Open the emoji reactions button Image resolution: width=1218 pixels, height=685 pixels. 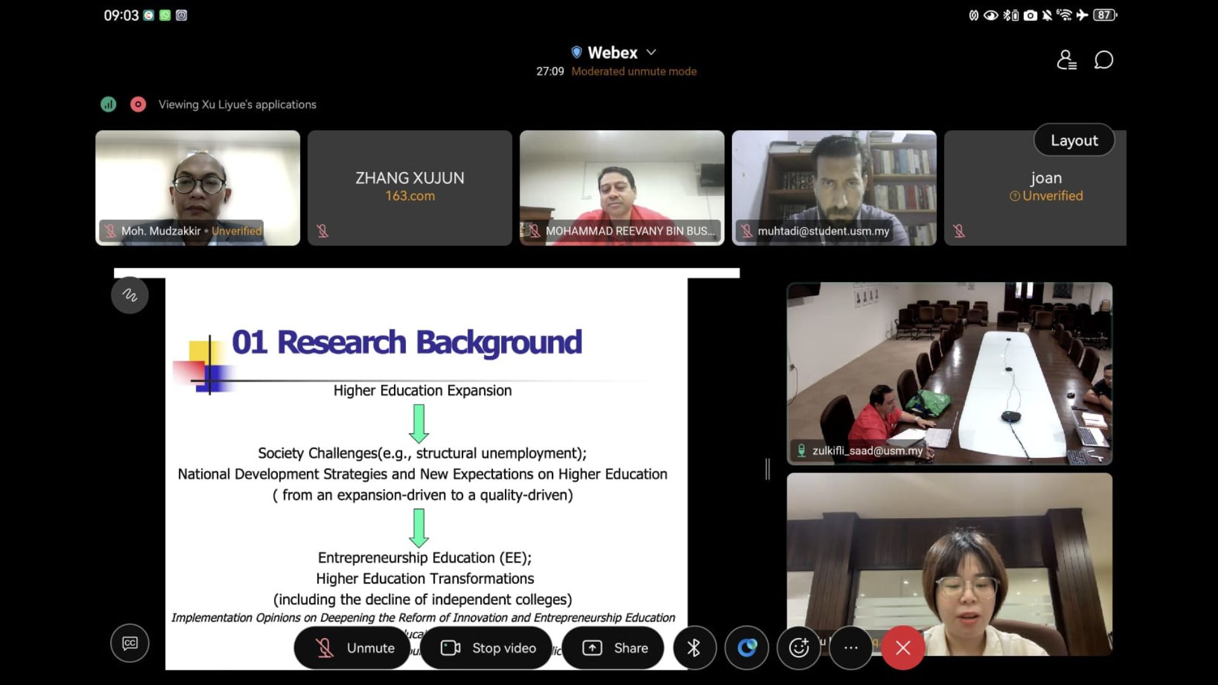(x=799, y=648)
